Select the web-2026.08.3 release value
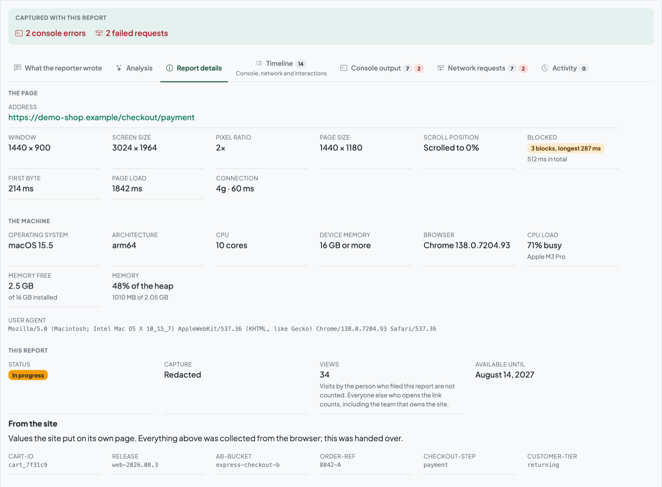The width and height of the screenshot is (662, 487). tap(135, 465)
